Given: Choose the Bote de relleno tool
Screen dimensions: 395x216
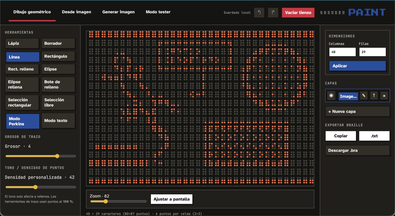Looking at the screenshot, I should [x=58, y=84].
